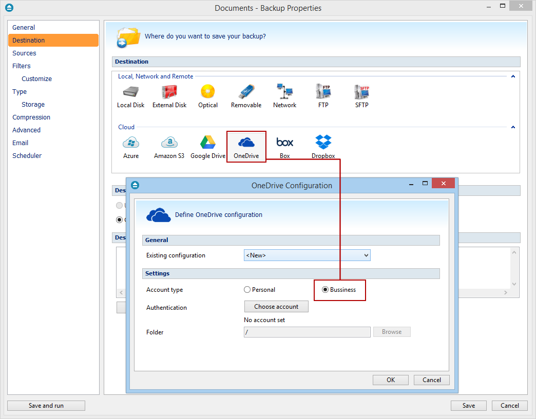Image resolution: width=536 pixels, height=419 pixels.
Task: Click the Backup Properties app icon in title bar
Action: tap(10, 8)
